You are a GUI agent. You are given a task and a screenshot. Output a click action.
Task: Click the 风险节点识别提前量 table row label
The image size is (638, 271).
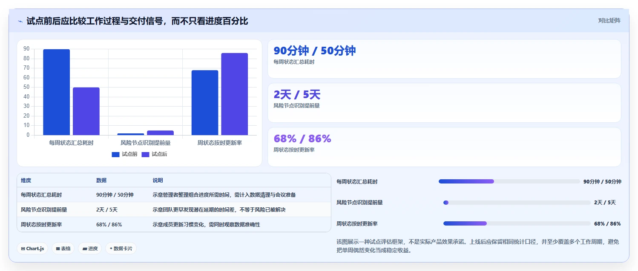[x=44, y=210]
